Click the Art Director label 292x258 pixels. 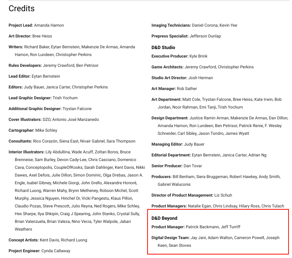[x=20, y=36]
